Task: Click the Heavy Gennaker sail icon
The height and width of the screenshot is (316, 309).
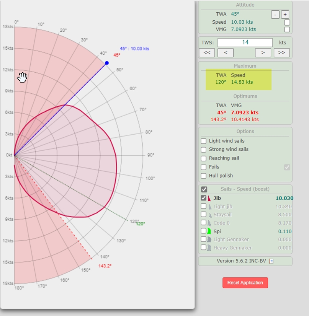Action: pos(209,248)
